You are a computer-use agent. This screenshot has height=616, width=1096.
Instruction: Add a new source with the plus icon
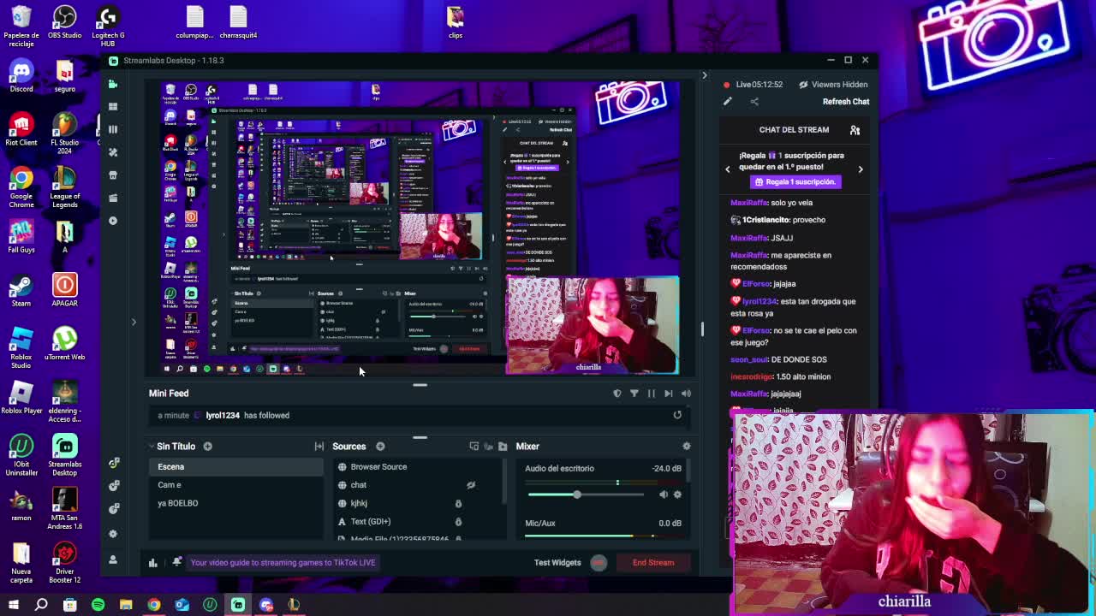pyautogui.click(x=380, y=446)
